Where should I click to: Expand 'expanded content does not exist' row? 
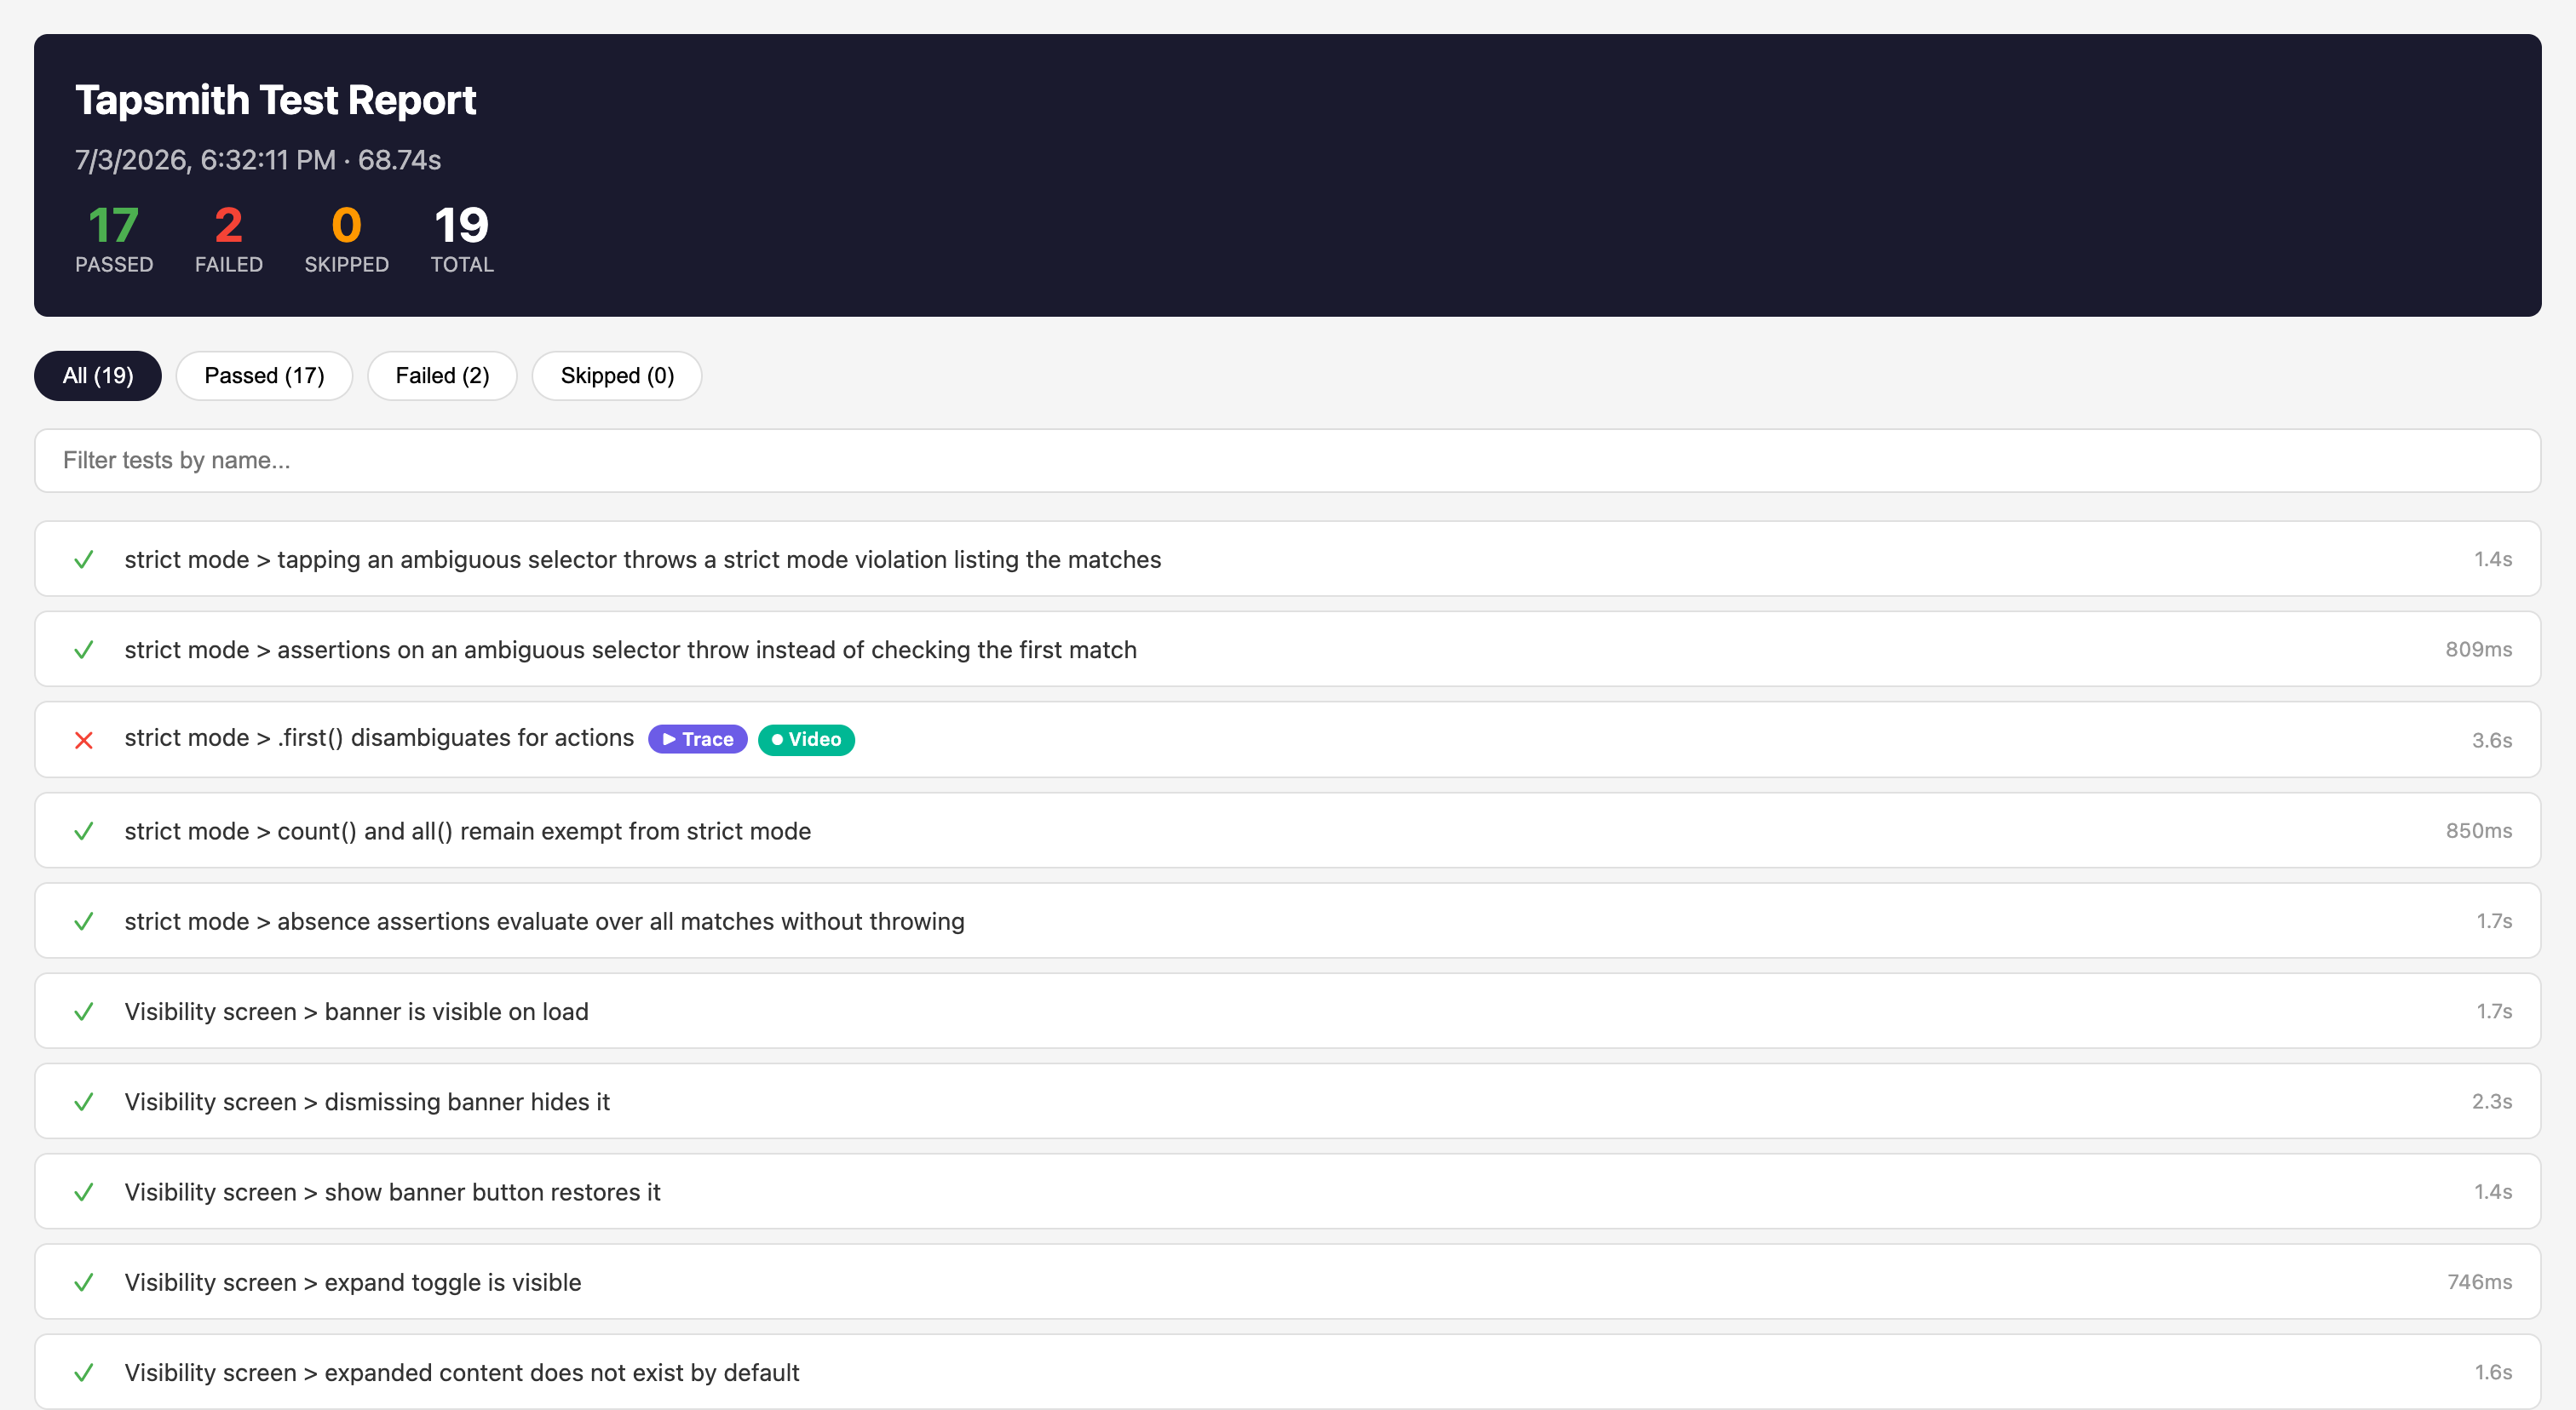tap(1287, 1372)
